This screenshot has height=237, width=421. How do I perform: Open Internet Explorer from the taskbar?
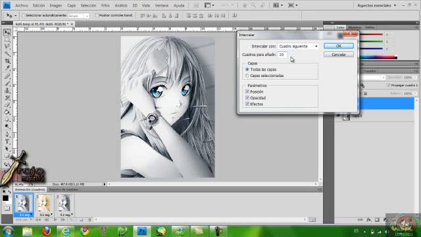coord(66,231)
